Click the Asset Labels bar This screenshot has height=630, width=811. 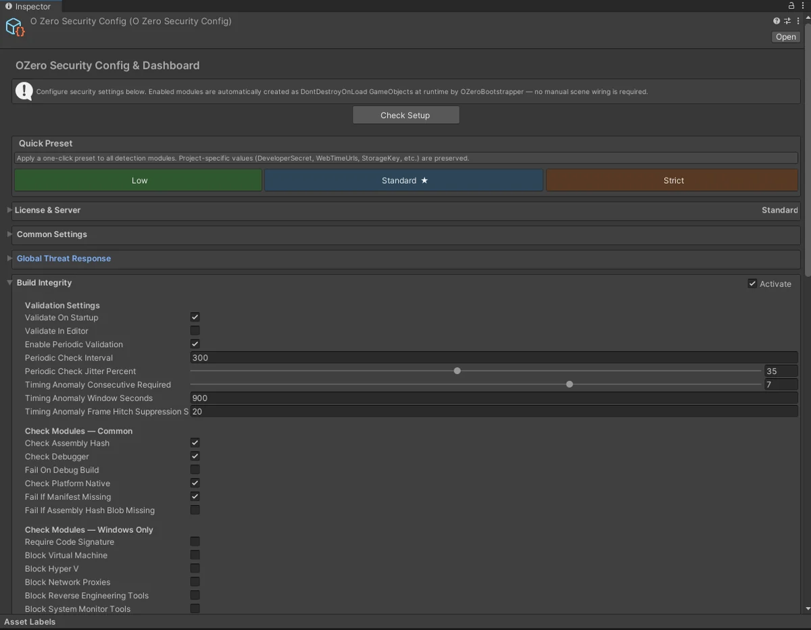[x=405, y=622]
